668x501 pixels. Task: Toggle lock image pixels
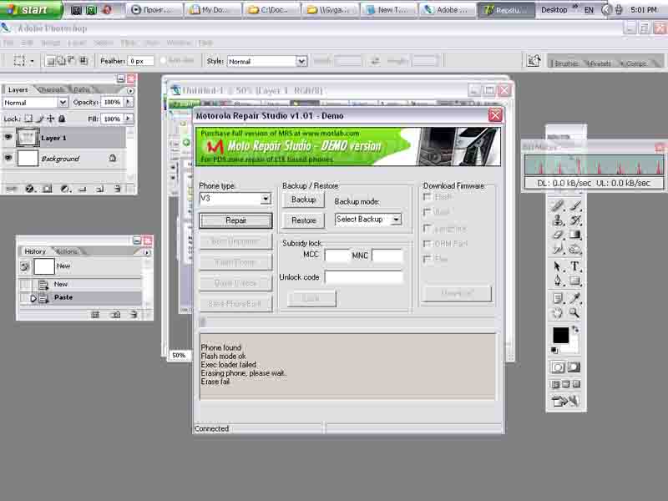click(x=39, y=119)
